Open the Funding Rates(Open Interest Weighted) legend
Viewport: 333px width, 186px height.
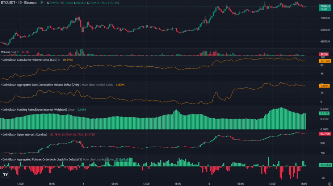pyautogui.click(x=34, y=110)
